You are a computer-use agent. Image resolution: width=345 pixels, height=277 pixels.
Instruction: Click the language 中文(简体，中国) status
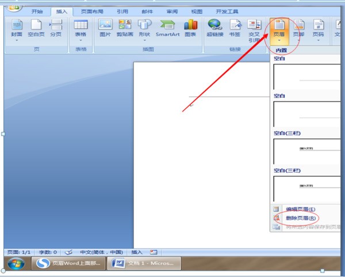coord(101,252)
